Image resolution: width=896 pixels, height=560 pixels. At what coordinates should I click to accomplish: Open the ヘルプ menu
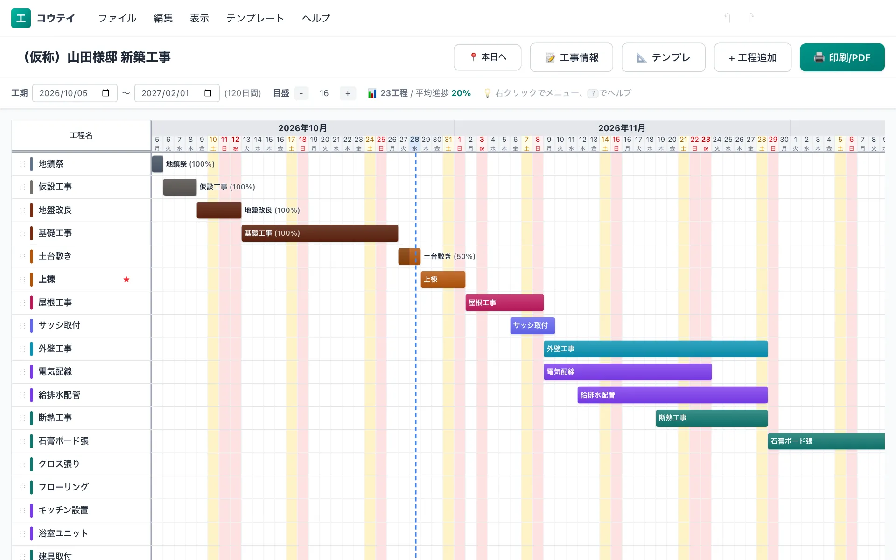coord(316,18)
